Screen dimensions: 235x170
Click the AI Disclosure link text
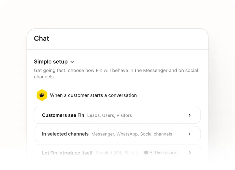click(163, 153)
